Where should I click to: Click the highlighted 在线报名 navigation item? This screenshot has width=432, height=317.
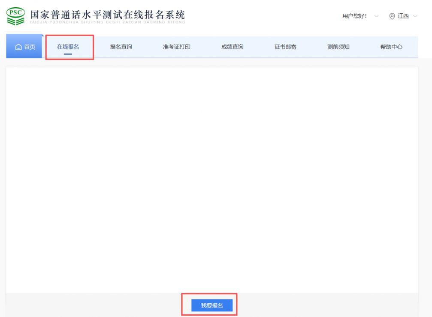point(70,47)
